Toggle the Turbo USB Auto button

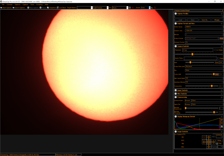217,74
